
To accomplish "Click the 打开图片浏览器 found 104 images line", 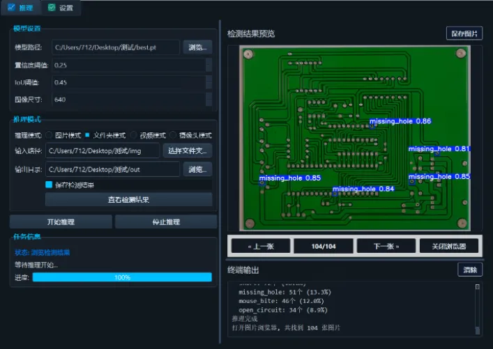I will pos(286,327).
